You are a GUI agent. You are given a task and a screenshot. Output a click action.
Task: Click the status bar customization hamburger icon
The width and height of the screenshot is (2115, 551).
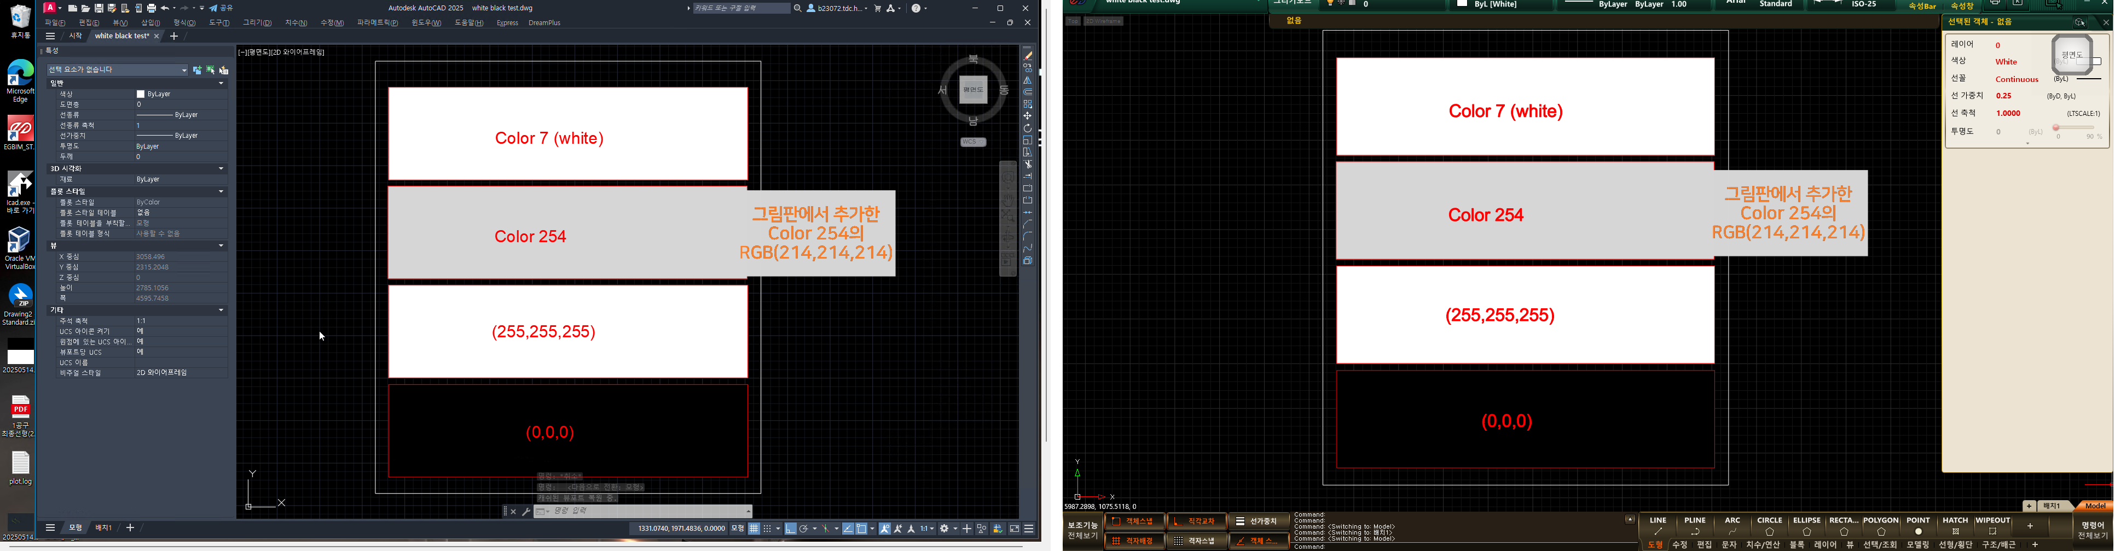1029,529
